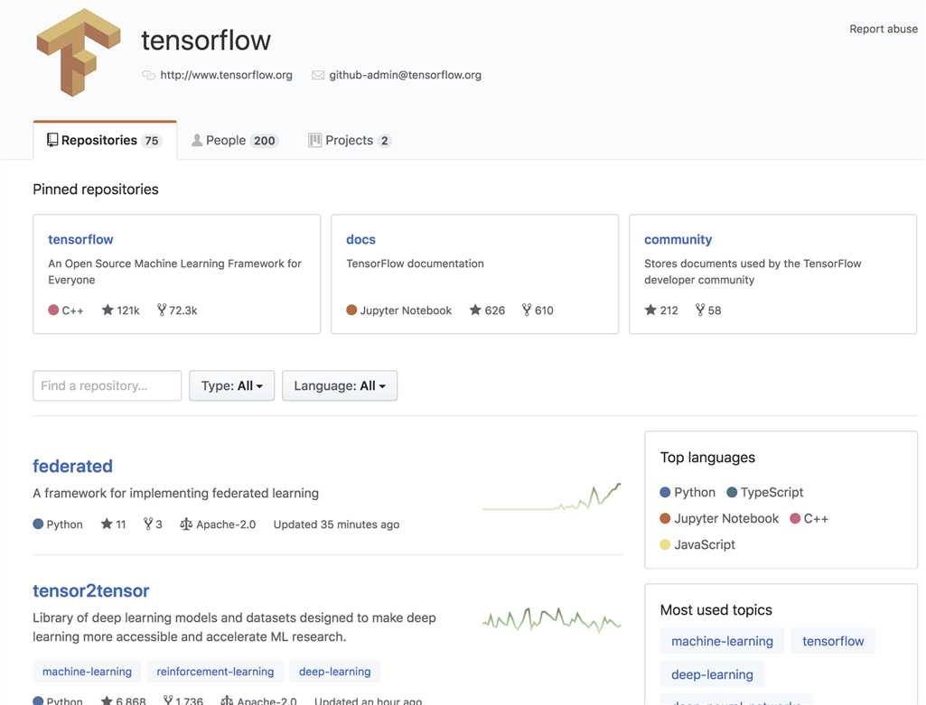Click the projects count badge 2
This screenshot has height=705, width=926.
pyautogui.click(x=385, y=141)
